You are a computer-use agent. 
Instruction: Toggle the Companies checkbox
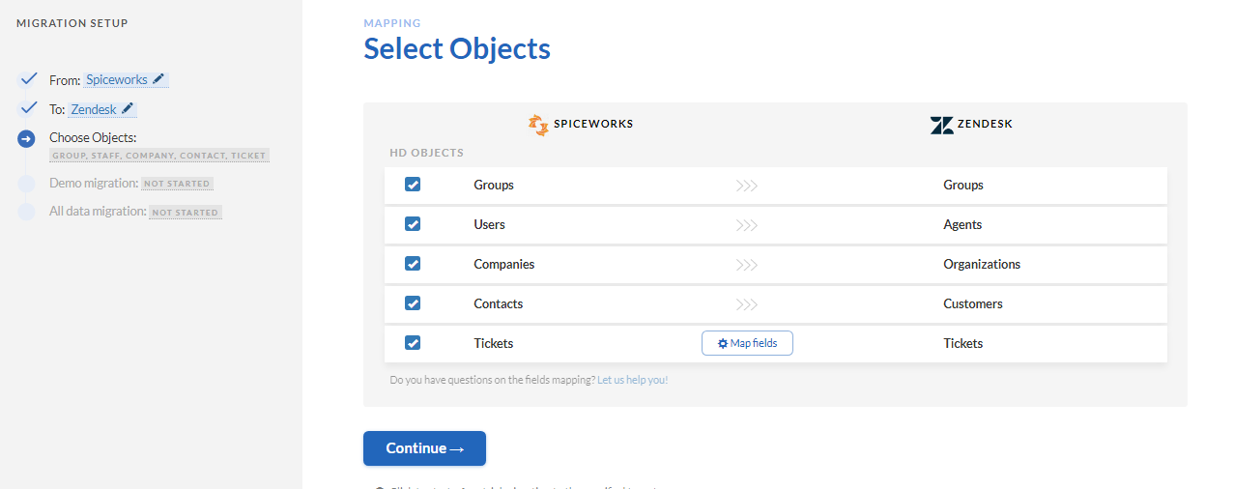click(413, 264)
